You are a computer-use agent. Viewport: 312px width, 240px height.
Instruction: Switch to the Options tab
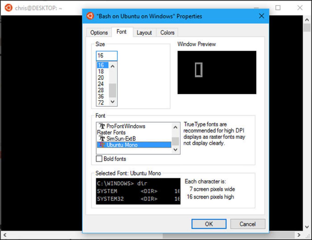(99, 32)
